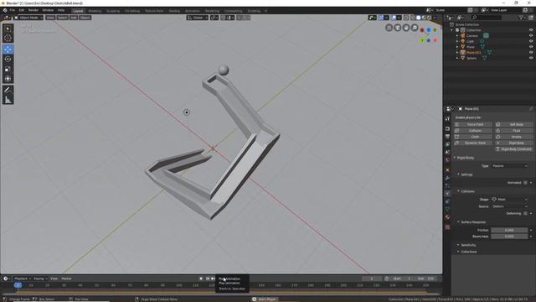Viewport: 536px width, 302px height.
Task: Open the Render menu
Action: point(33,10)
